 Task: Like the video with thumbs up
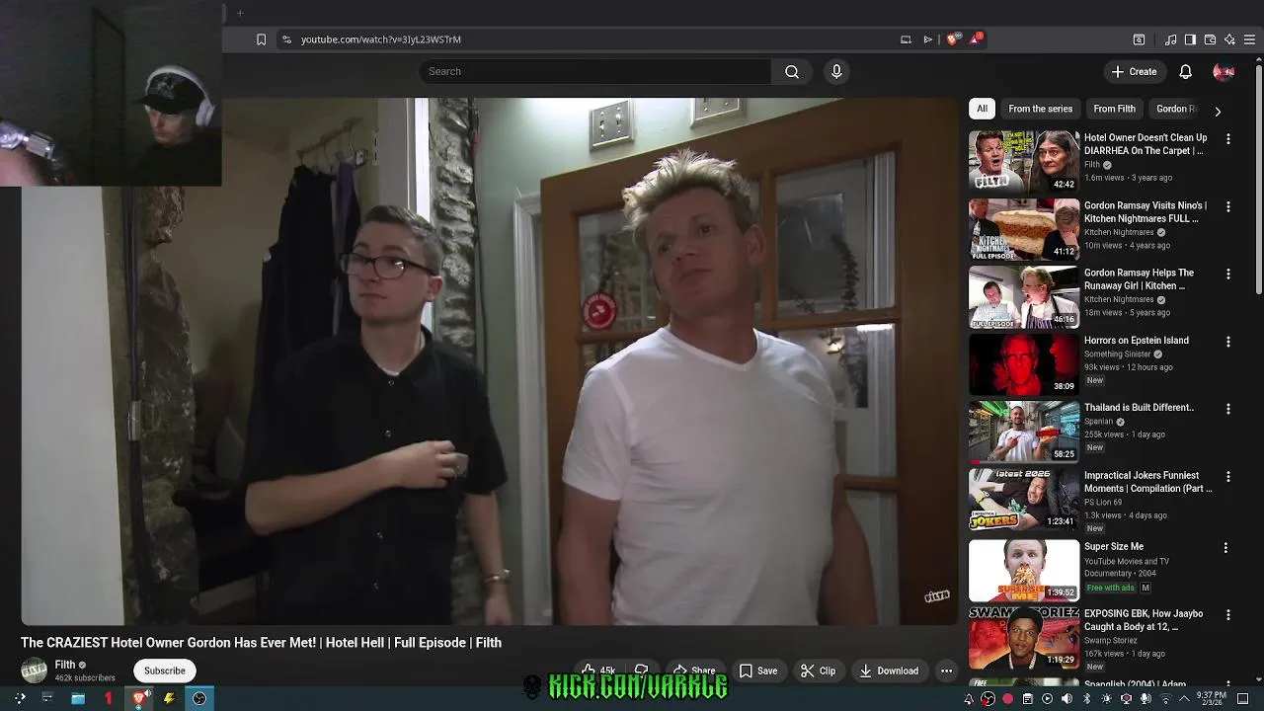tap(598, 671)
